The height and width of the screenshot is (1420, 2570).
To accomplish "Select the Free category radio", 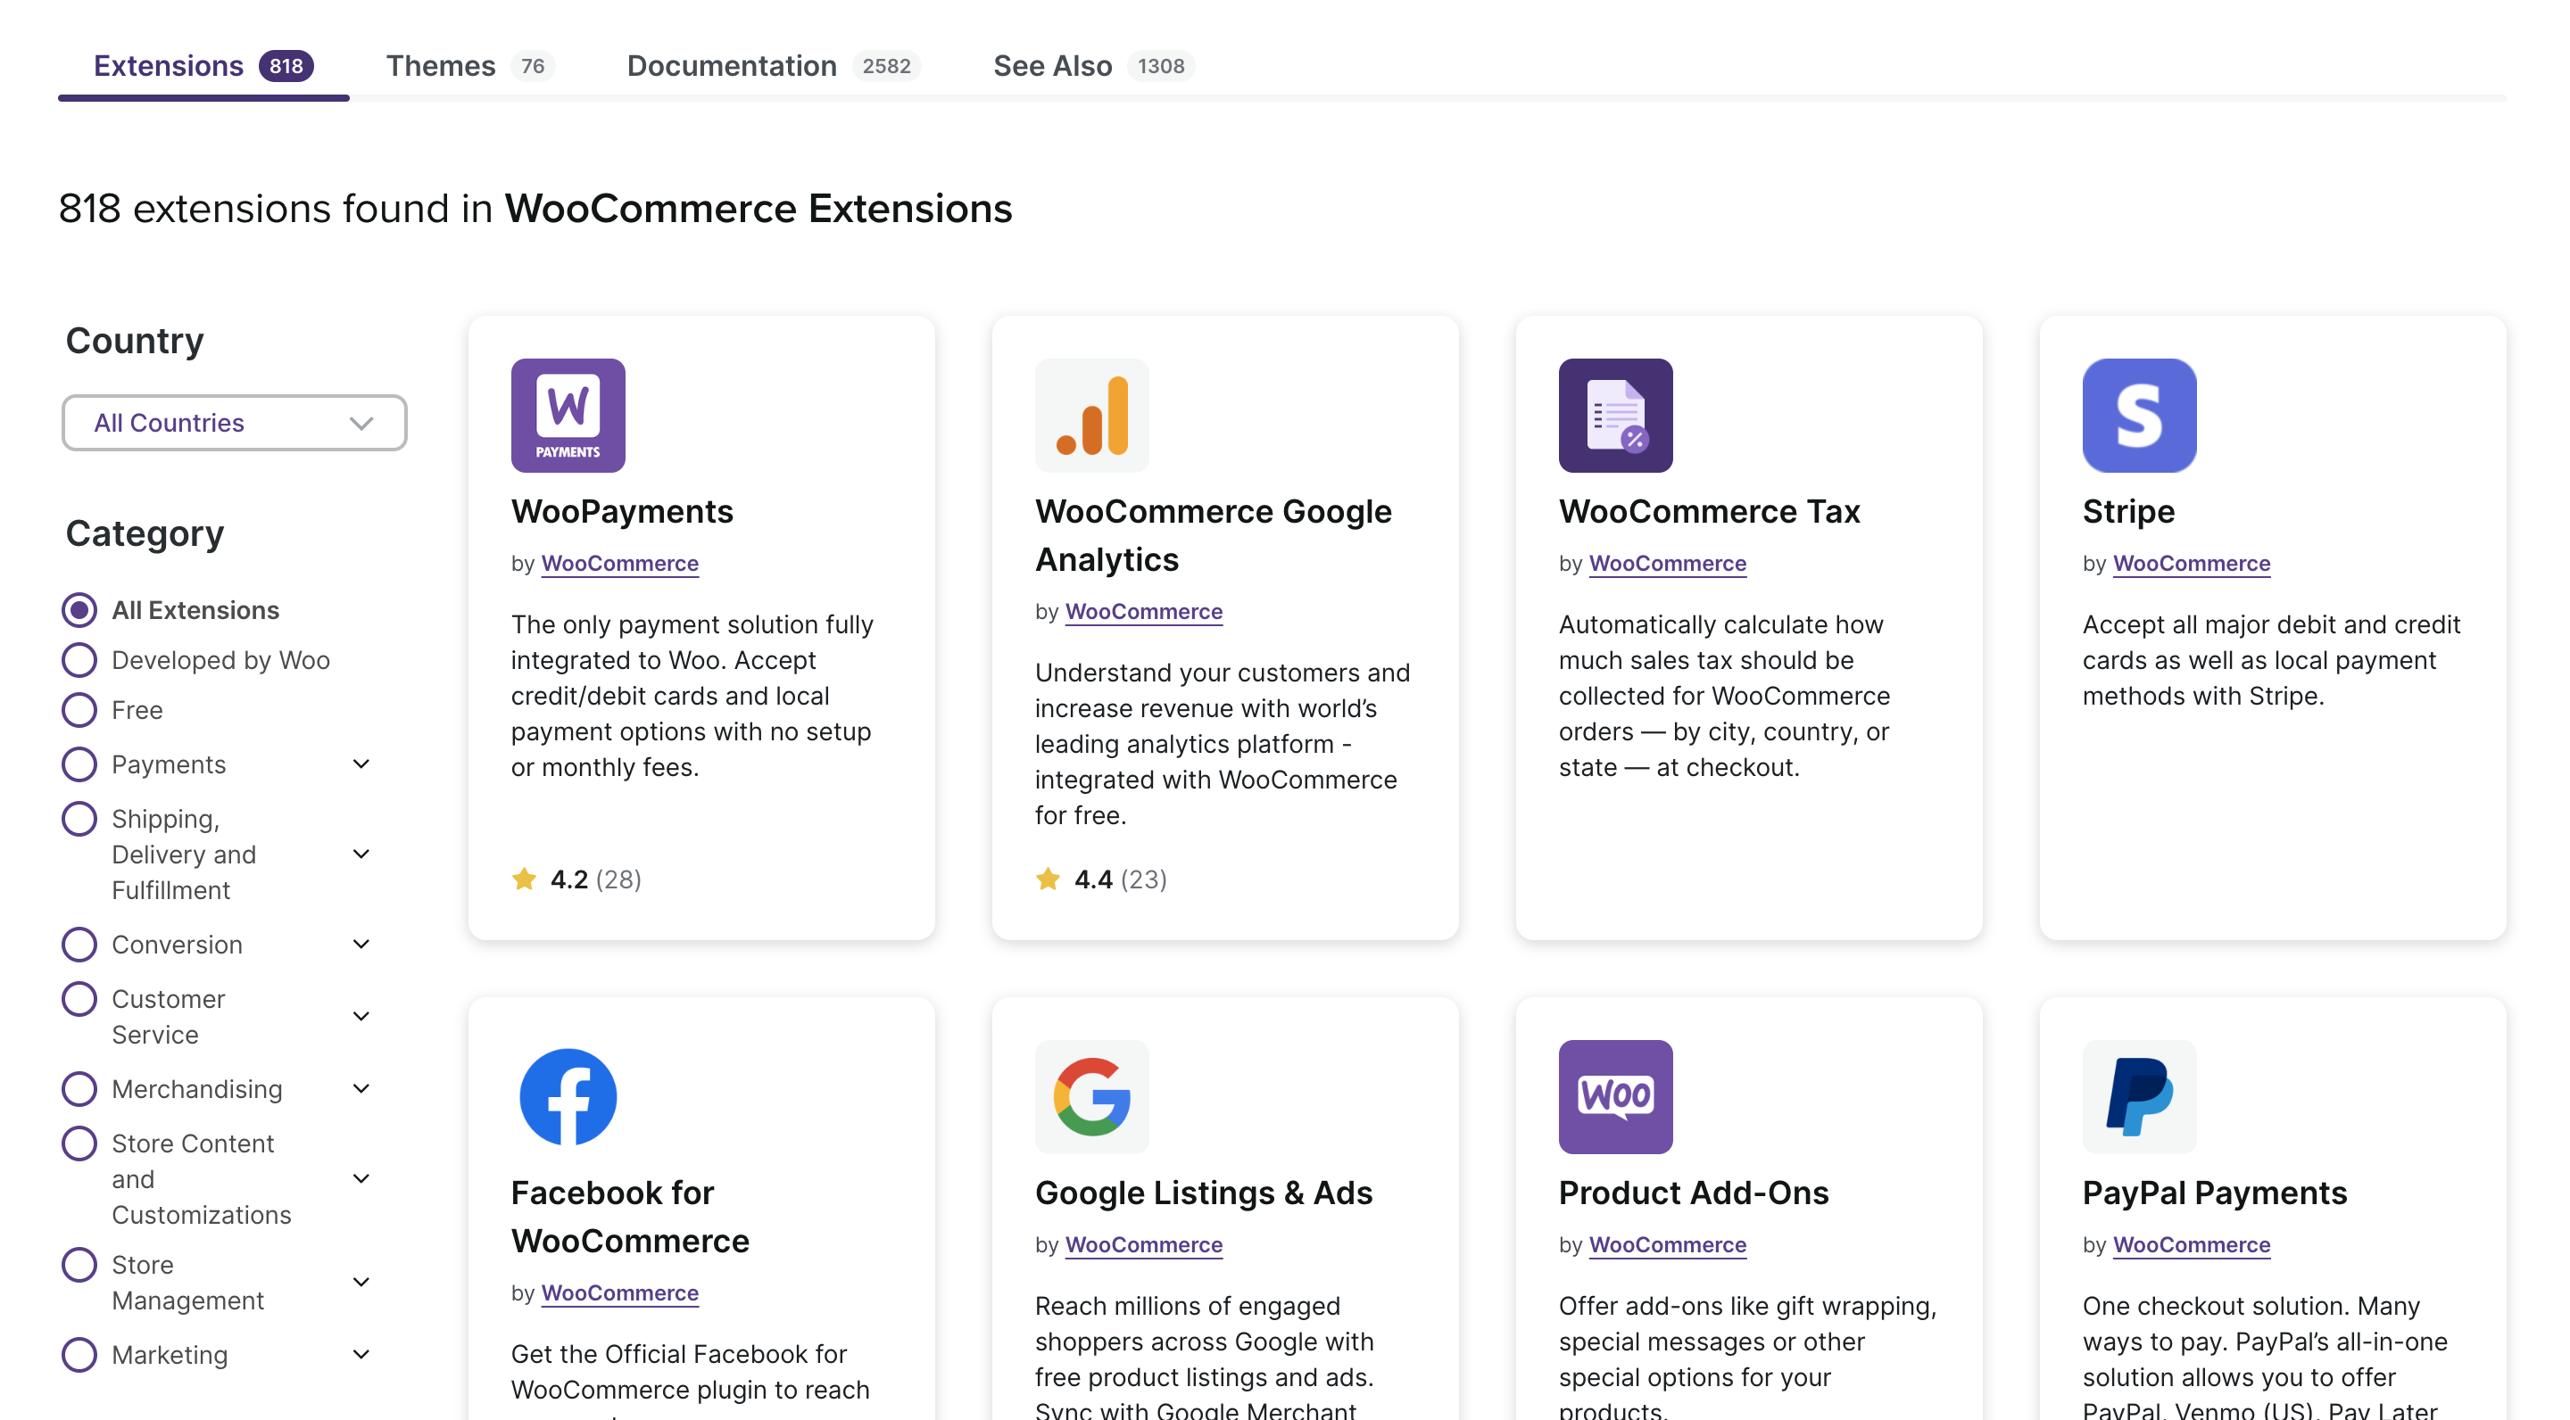I will pyautogui.click(x=79, y=709).
